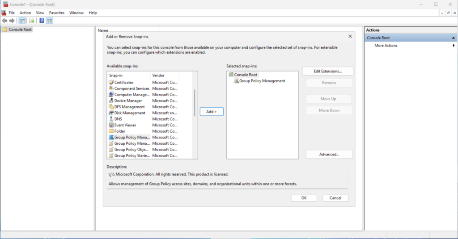Select Component Services snap-in name
458x239 pixels.
132,88
